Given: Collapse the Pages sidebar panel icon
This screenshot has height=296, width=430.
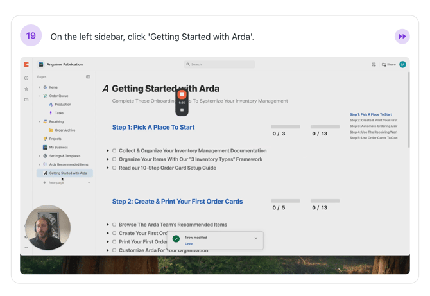Looking at the screenshot, I should (88, 77).
